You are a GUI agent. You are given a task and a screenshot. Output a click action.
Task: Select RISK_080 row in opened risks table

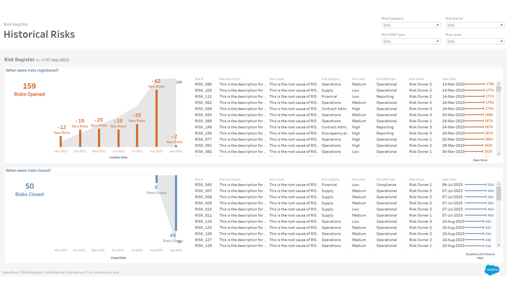203,84
